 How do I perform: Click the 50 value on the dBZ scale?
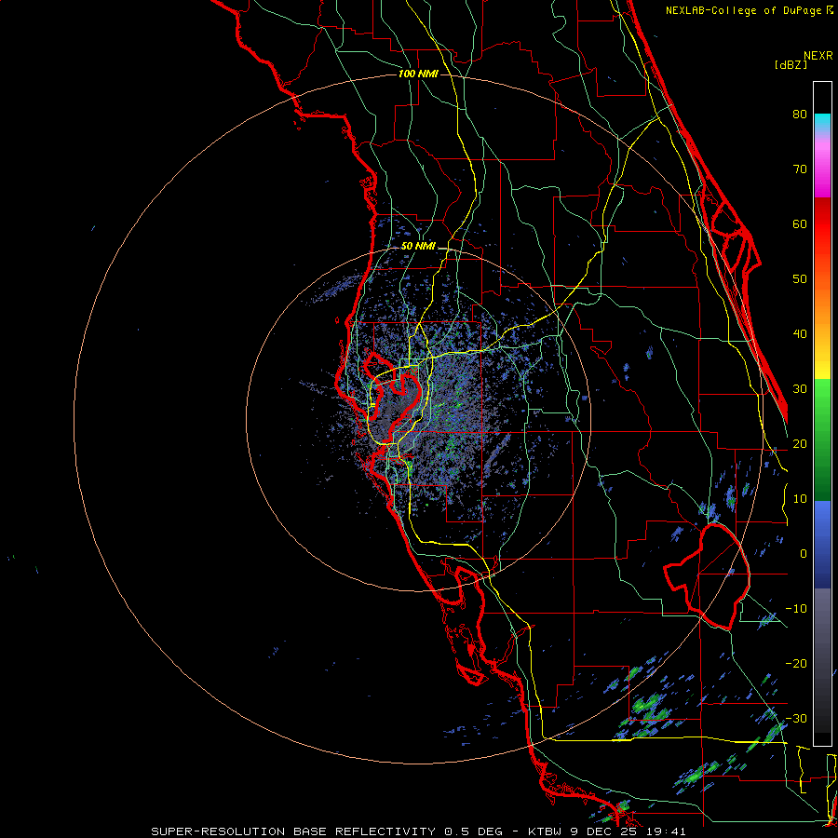pyautogui.click(x=800, y=279)
